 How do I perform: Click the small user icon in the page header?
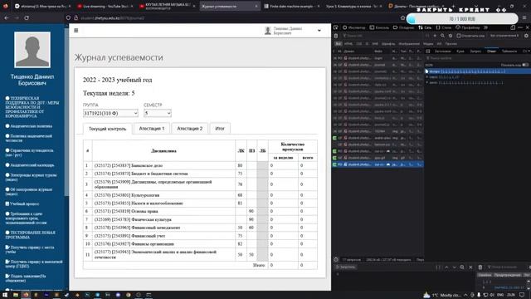pos(268,31)
